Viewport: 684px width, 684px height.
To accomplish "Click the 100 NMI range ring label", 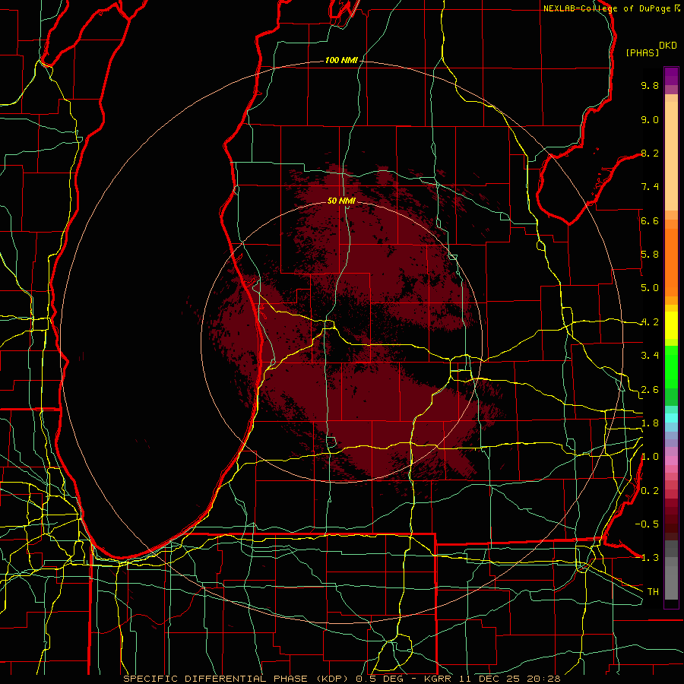I will [x=341, y=60].
